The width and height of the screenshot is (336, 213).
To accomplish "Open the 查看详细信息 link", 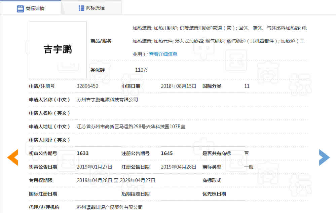I will (163, 54).
